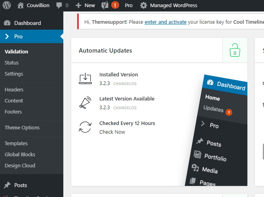Screen dimensions: 264x197
Task: Open Couvillion site link in admin bar
Action: click(38, 6)
